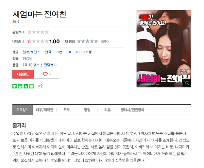Screen dimensions: 204x168
Task: Click the question mark beside 네티즌
Action: (x=24, y=41)
